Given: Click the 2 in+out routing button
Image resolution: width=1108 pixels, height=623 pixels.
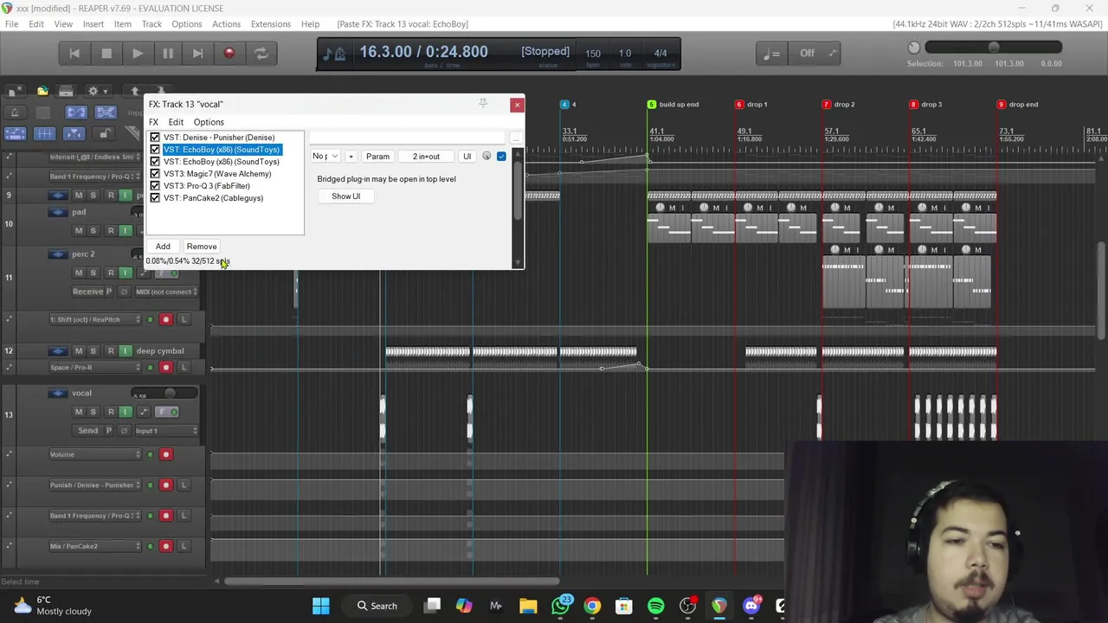Looking at the screenshot, I should [x=426, y=157].
